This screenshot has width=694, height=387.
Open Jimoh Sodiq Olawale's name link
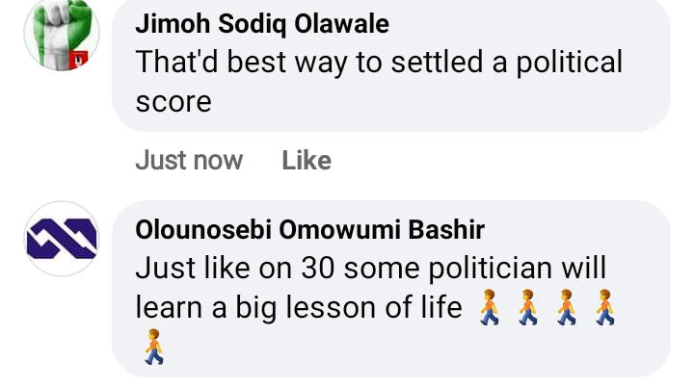[262, 25]
